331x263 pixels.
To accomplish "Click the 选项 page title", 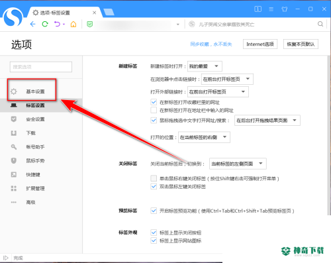I will (21, 44).
